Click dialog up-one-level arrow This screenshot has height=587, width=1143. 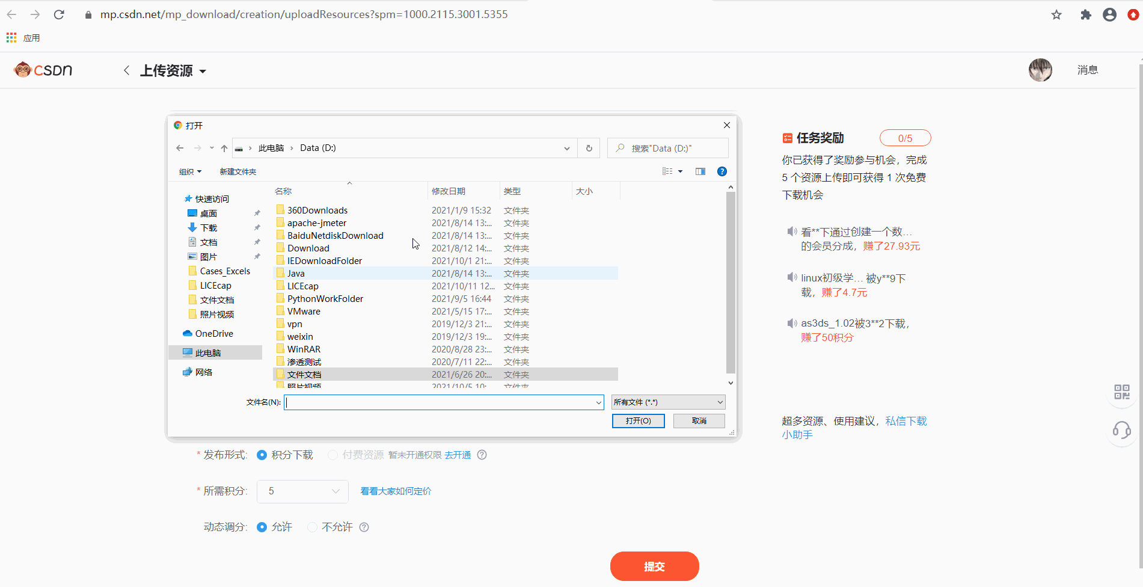[x=224, y=148]
